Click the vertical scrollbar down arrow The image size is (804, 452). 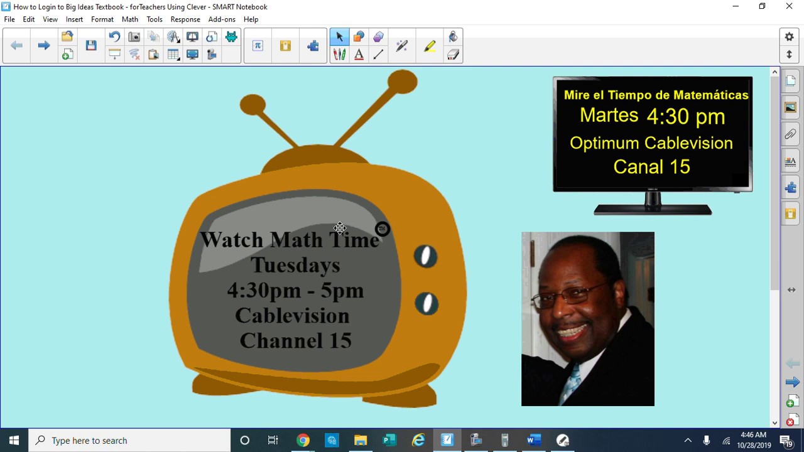pos(774,422)
